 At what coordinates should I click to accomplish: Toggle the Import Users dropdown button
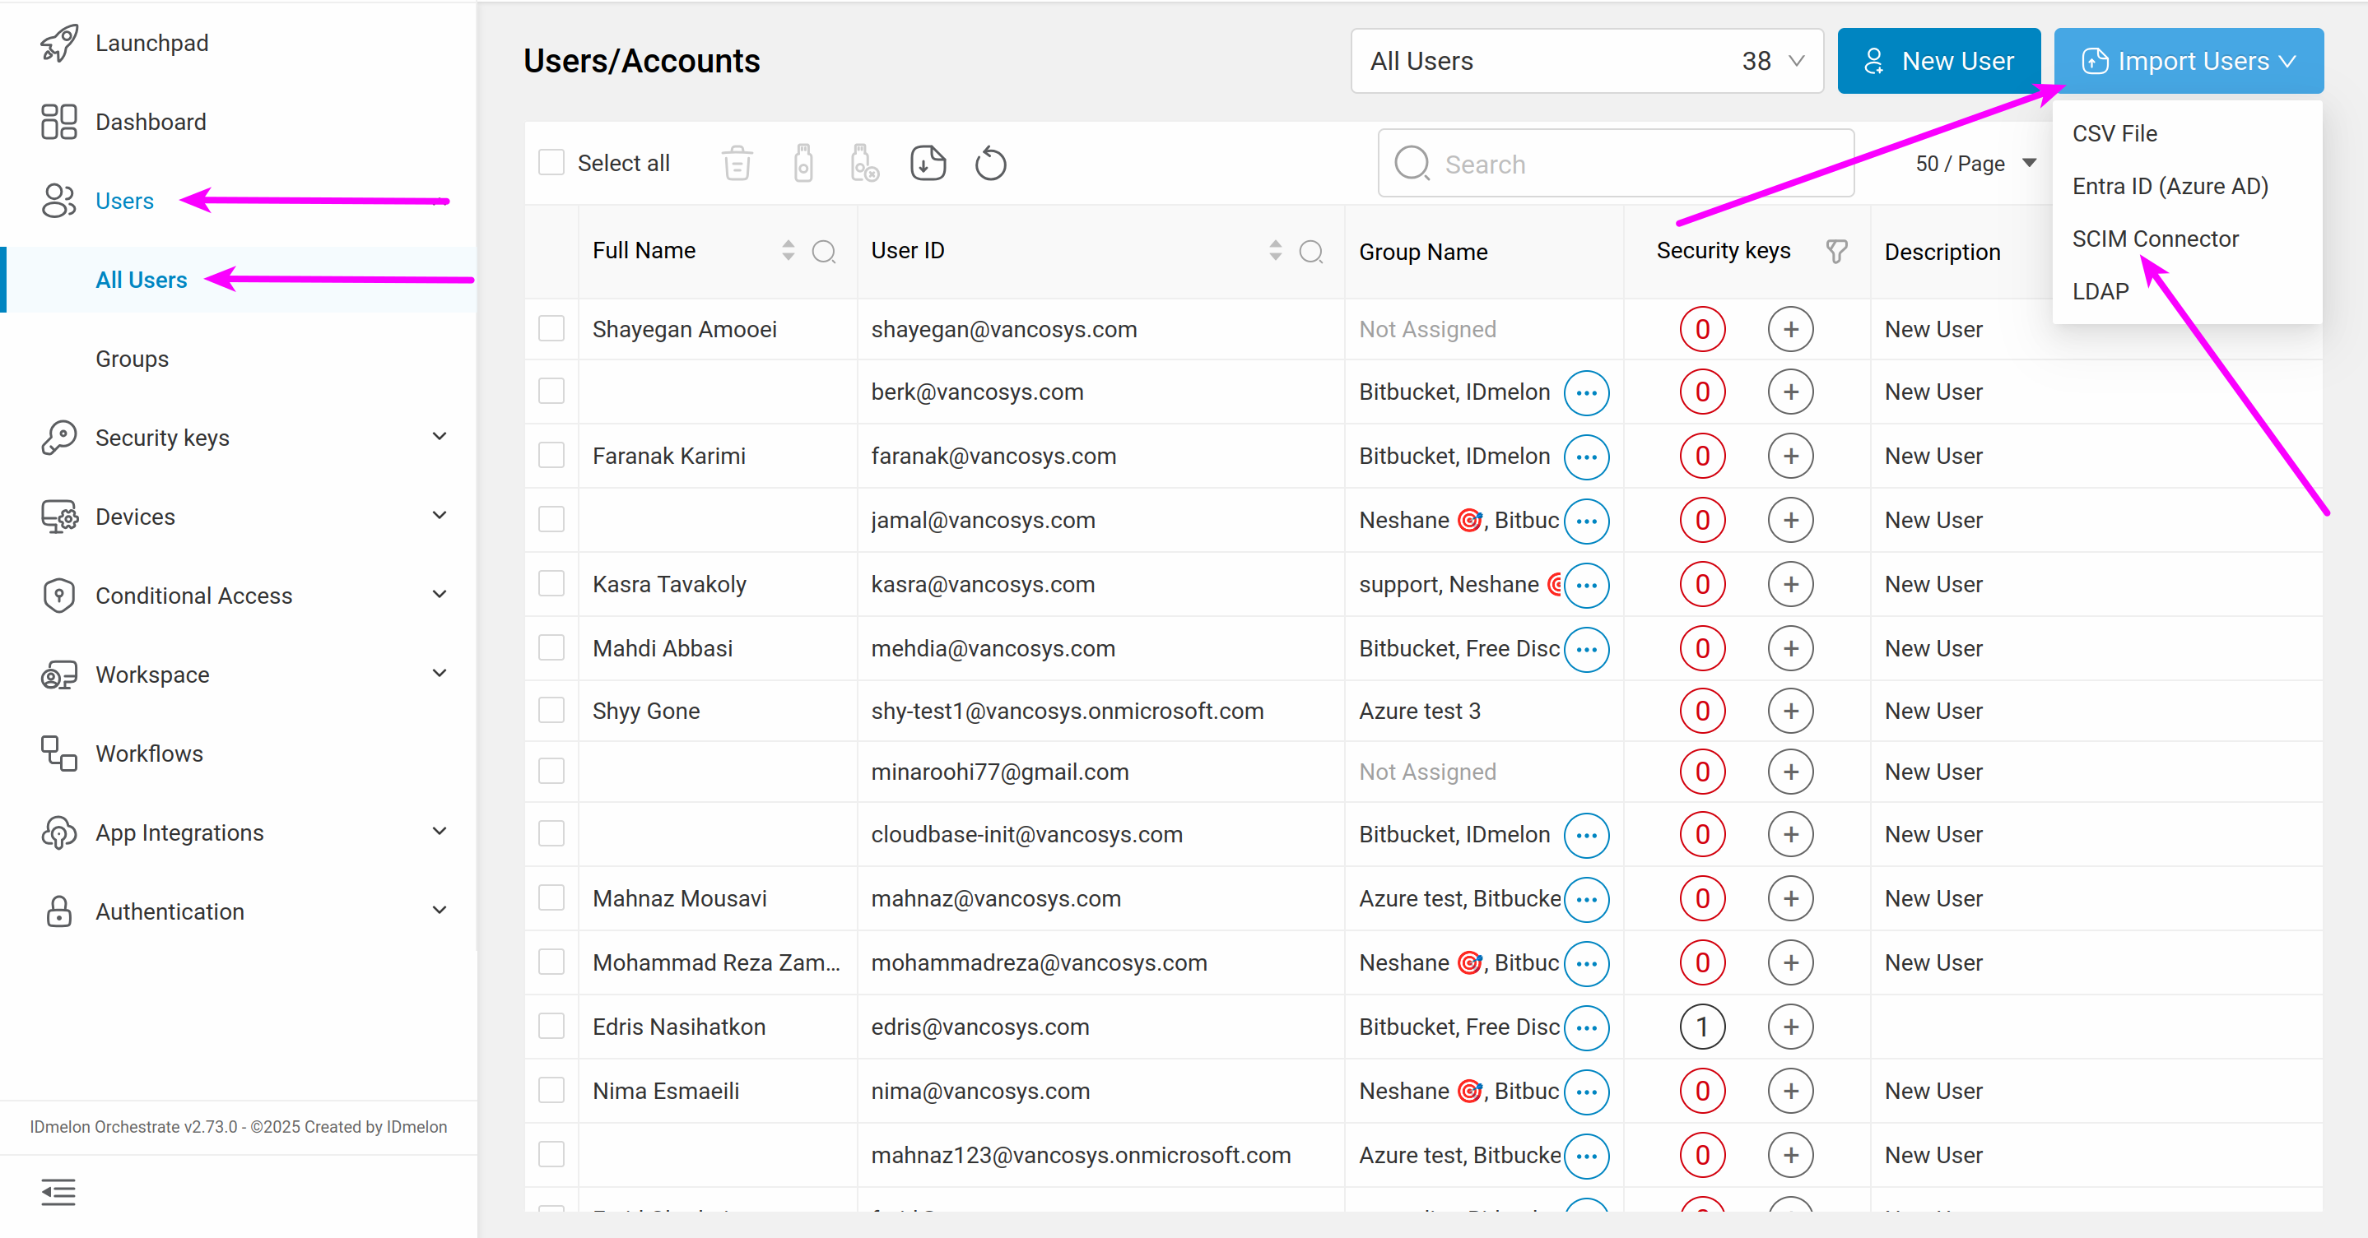tap(2189, 61)
